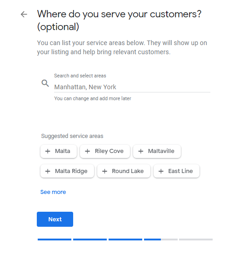Click the plus icon on Riley Cove
The height and width of the screenshot is (260, 239).
point(87,151)
